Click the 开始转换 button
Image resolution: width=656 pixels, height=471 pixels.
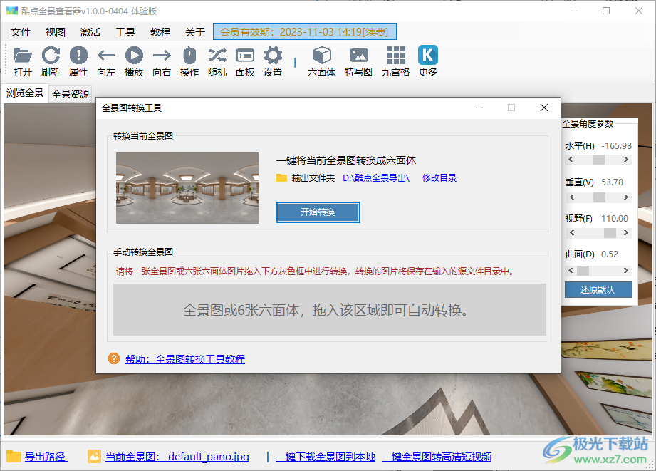pos(318,212)
